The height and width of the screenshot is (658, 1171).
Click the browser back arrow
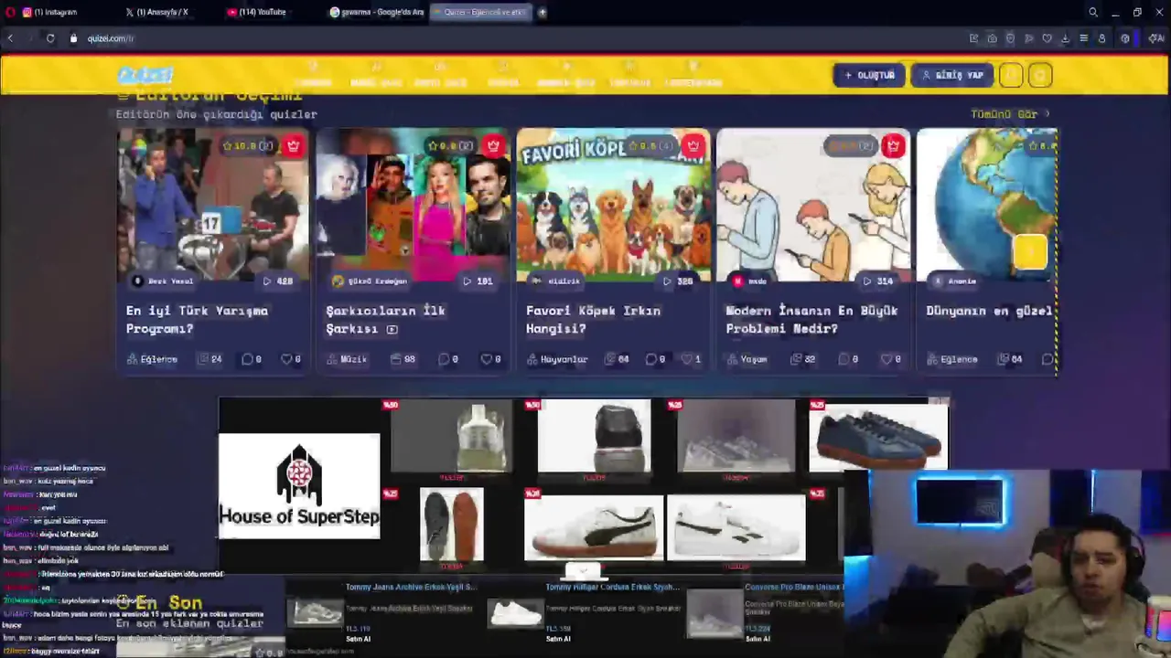click(10, 38)
